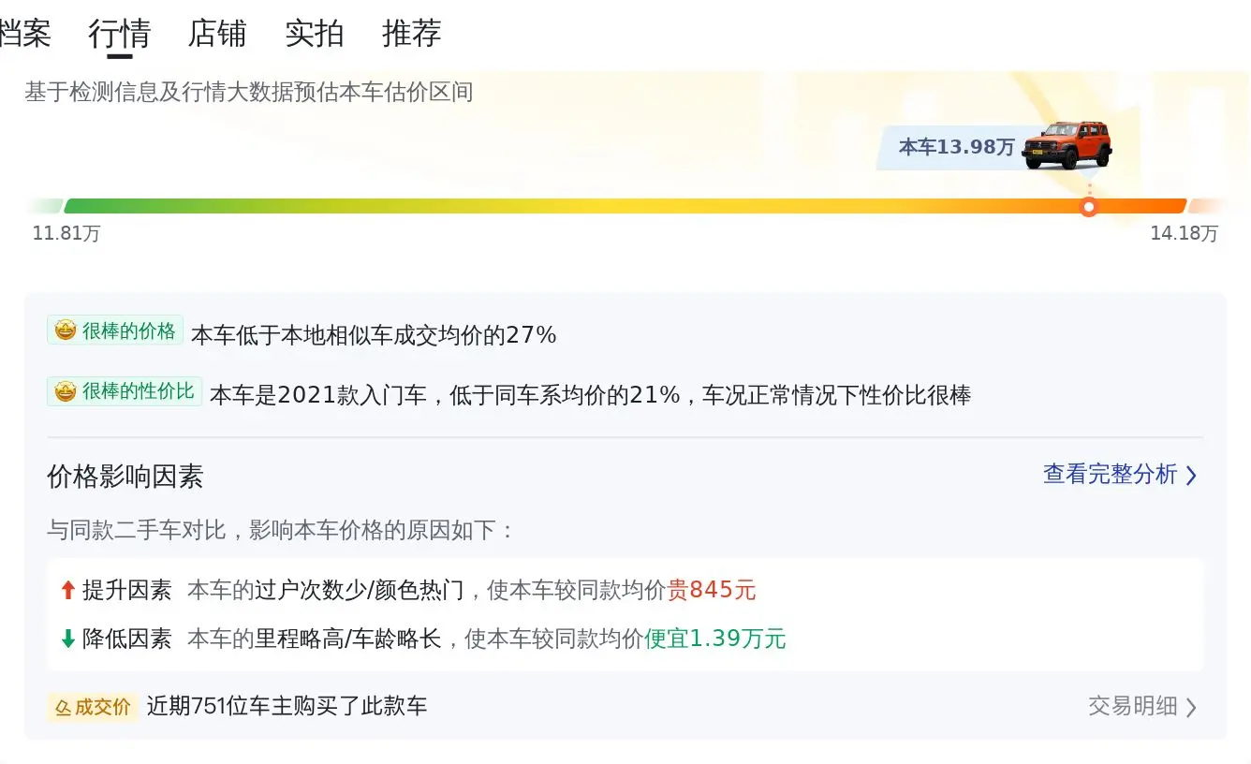1251x764 pixels.
Task: Click the green down arrow for 降低因素
Action: tap(67, 639)
